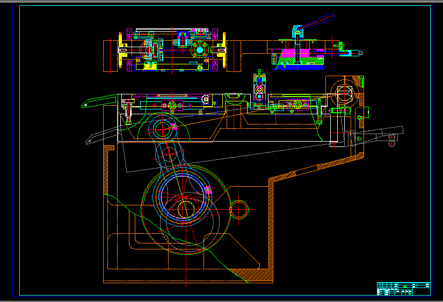Viewport: 443px width, 302px height.
Task: Select the small red shaft circle beside the cam
Action: (x=239, y=209)
